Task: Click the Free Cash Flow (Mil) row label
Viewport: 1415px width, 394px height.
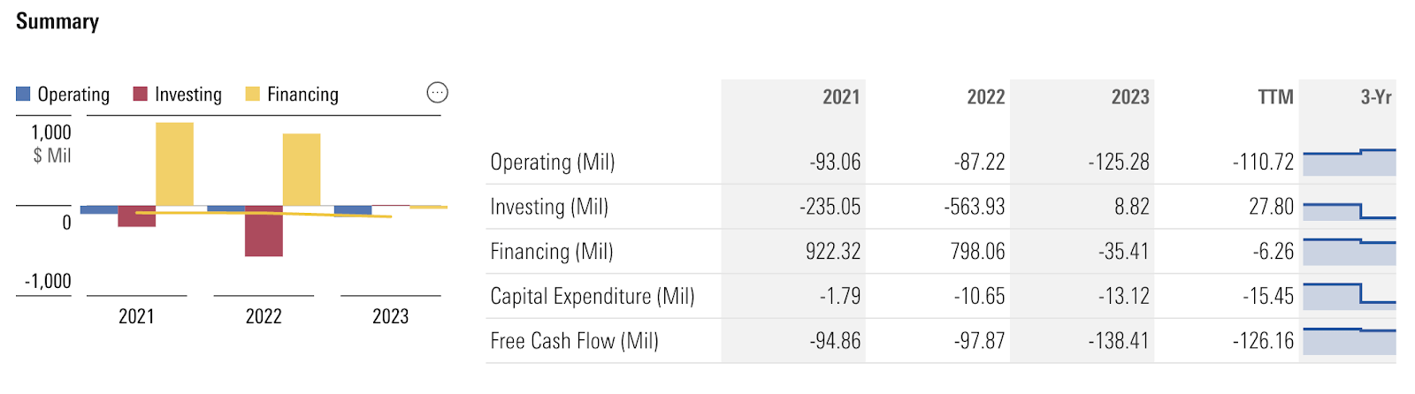Action: [x=574, y=341]
